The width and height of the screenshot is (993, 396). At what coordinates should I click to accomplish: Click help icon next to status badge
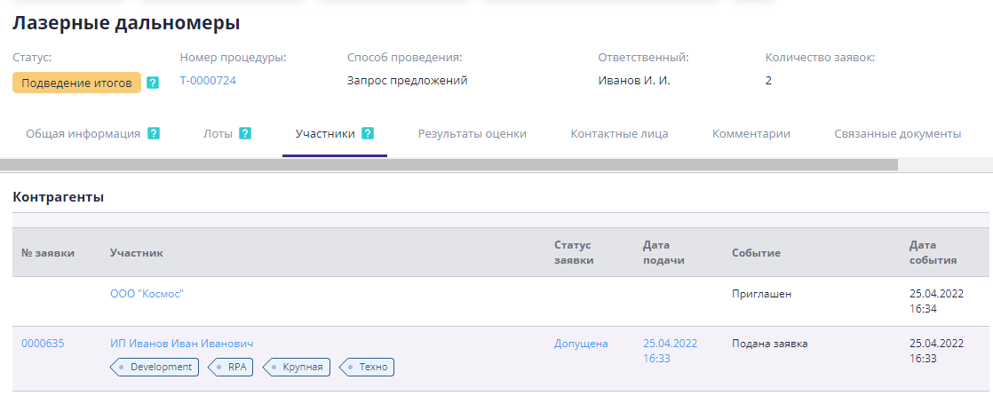point(153,83)
